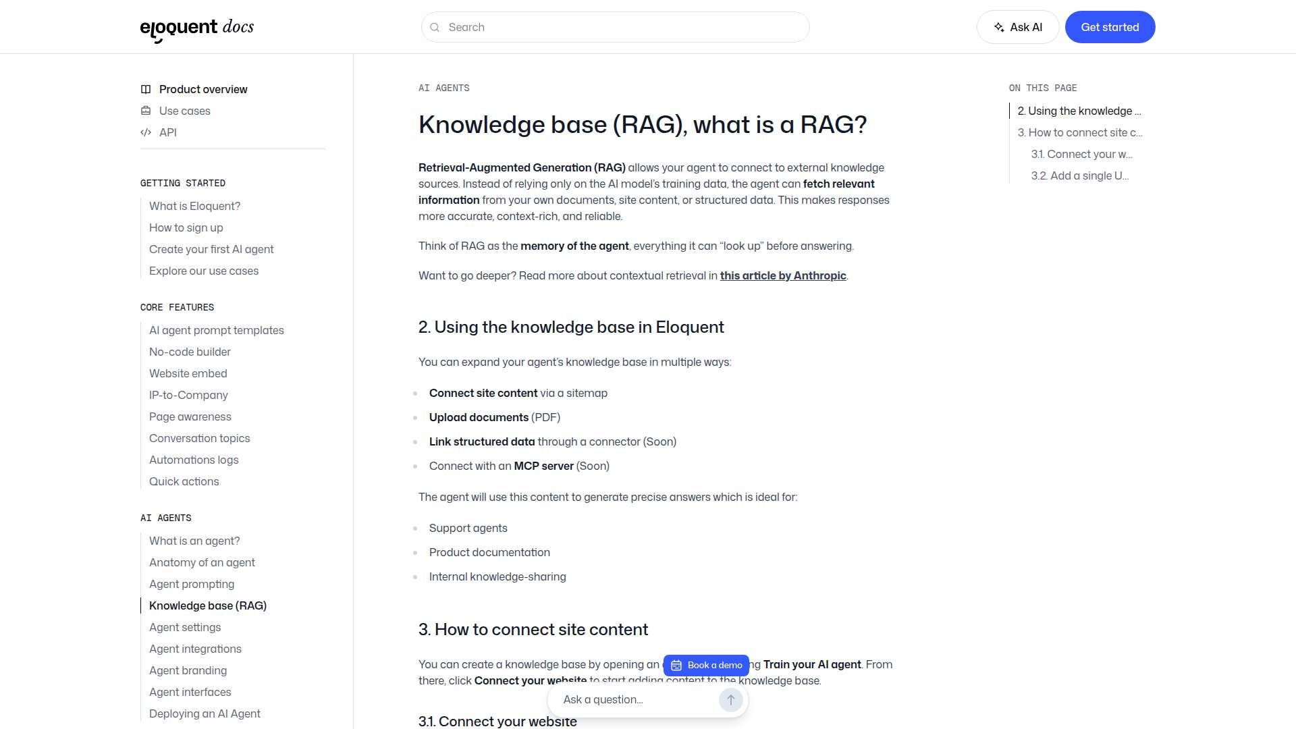Open the Ask AI button

tap(1018, 27)
